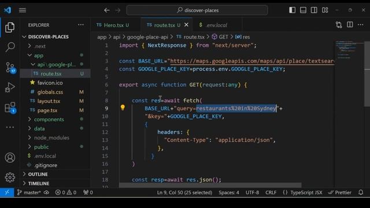
Task: Change file encoding via UTF-8
Action: [252, 192]
